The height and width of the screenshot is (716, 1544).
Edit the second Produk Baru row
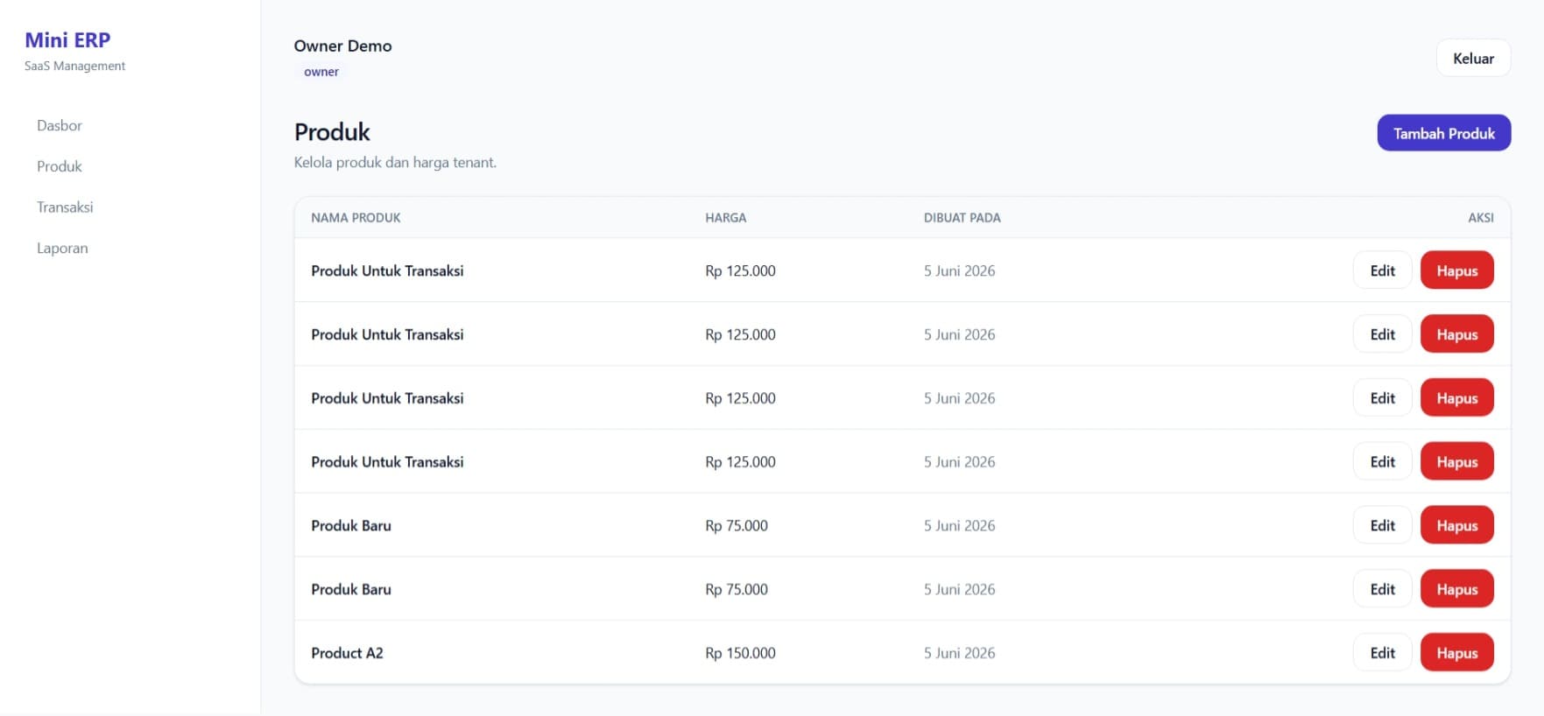click(1382, 589)
